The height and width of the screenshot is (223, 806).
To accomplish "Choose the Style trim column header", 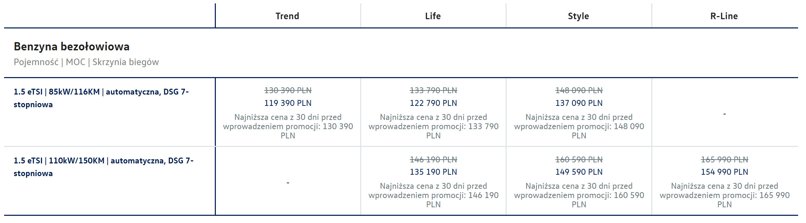I will click(578, 16).
